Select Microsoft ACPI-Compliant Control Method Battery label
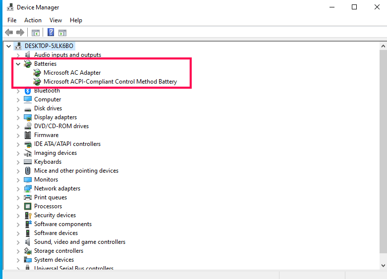The image size is (387, 279). pyautogui.click(x=111, y=81)
